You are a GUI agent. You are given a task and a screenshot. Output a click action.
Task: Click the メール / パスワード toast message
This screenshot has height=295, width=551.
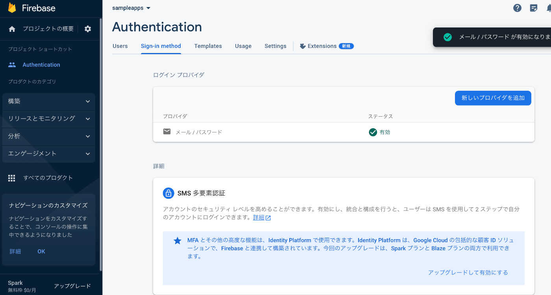pos(505,37)
